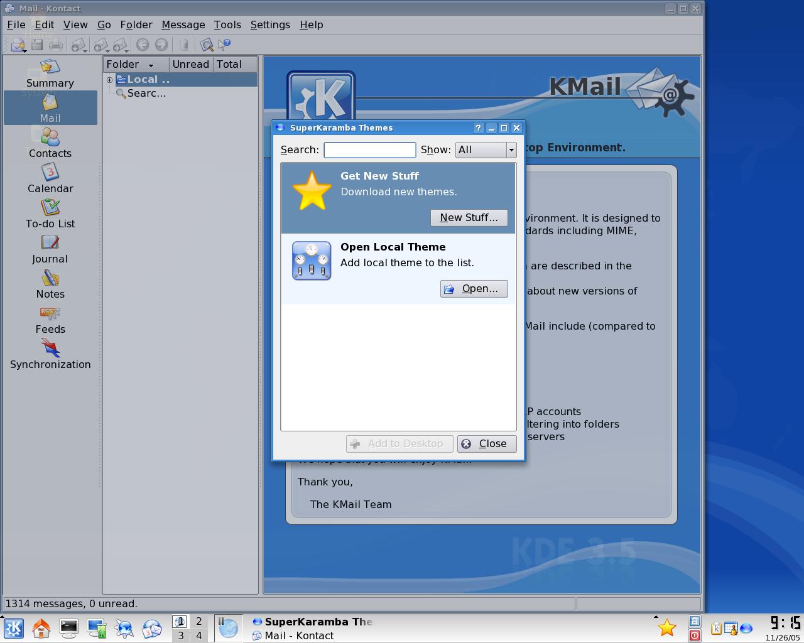804x643 pixels.
Task: Open the Synchronization component
Action: [50, 354]
